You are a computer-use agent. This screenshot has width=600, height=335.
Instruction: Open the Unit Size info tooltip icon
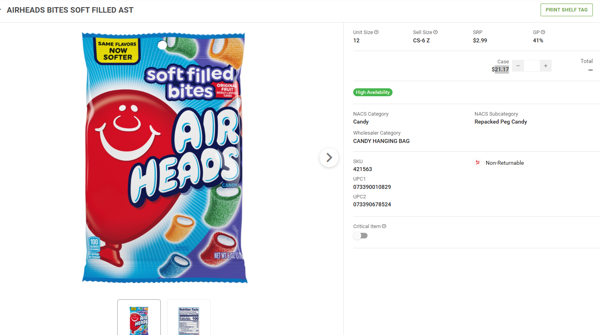[376, 32]
